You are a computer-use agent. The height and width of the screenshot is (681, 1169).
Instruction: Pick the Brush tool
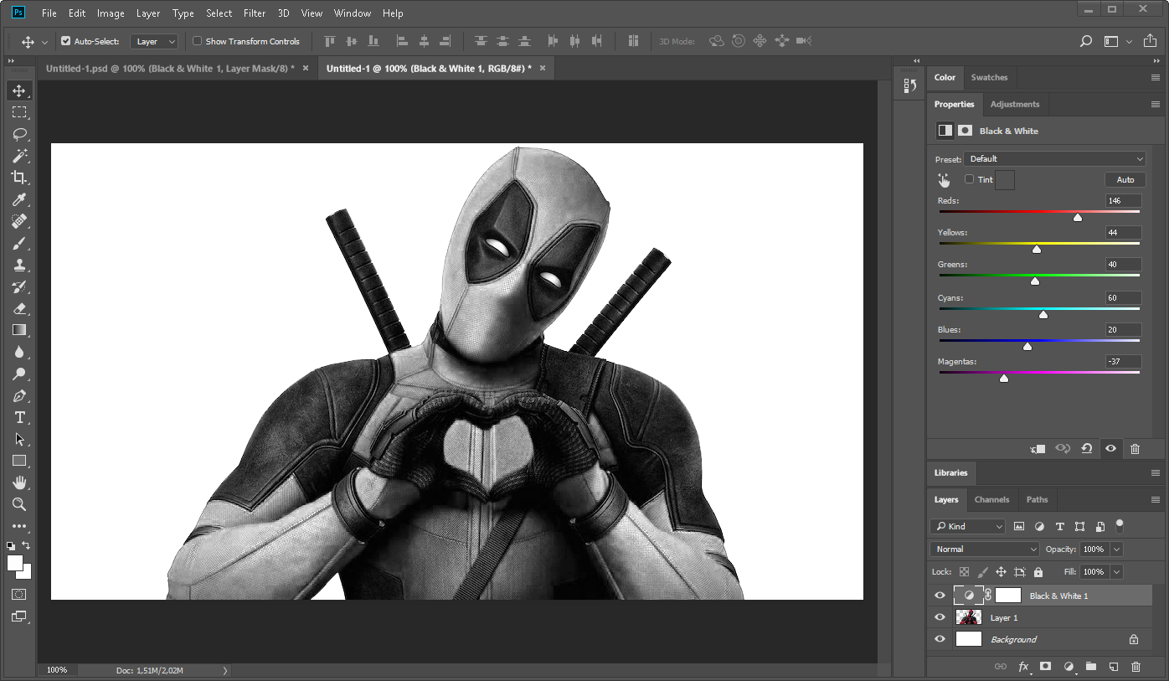pos(19,243)
